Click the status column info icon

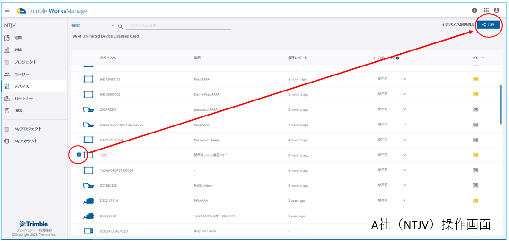pos(397,58)
